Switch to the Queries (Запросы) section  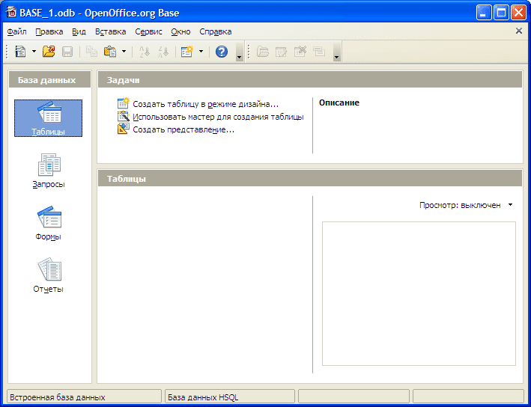coord(49,171)
